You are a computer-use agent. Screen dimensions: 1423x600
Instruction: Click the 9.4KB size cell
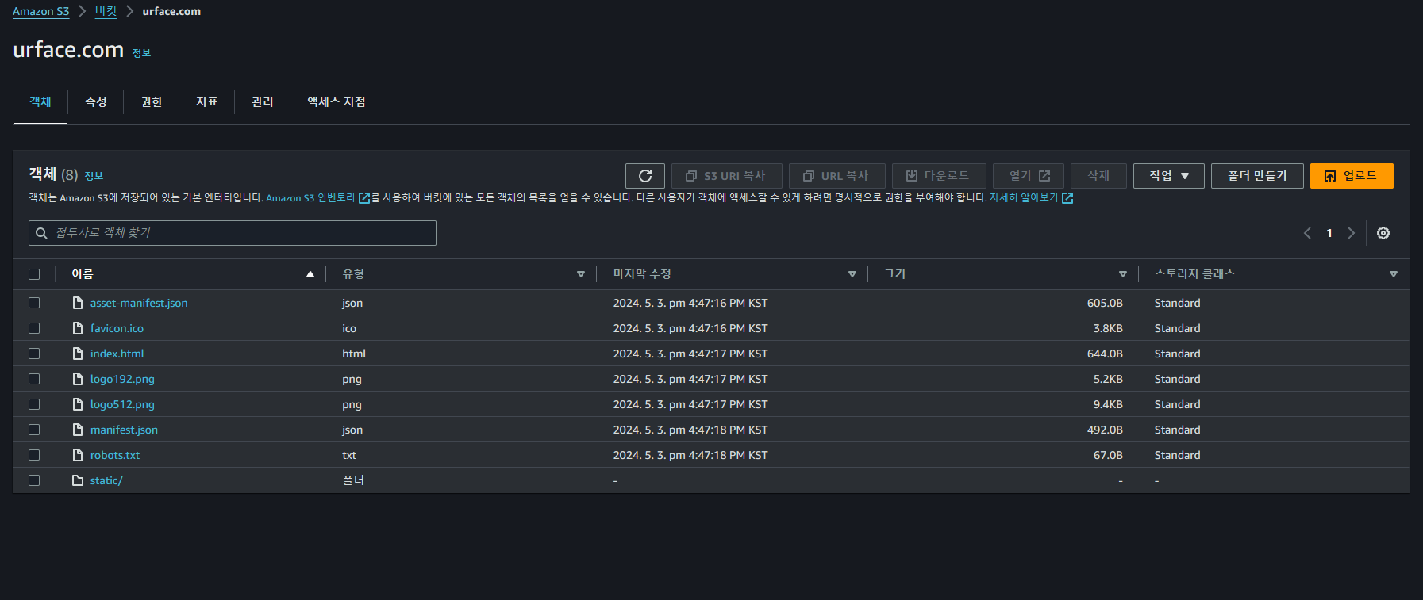(1108, 404)
